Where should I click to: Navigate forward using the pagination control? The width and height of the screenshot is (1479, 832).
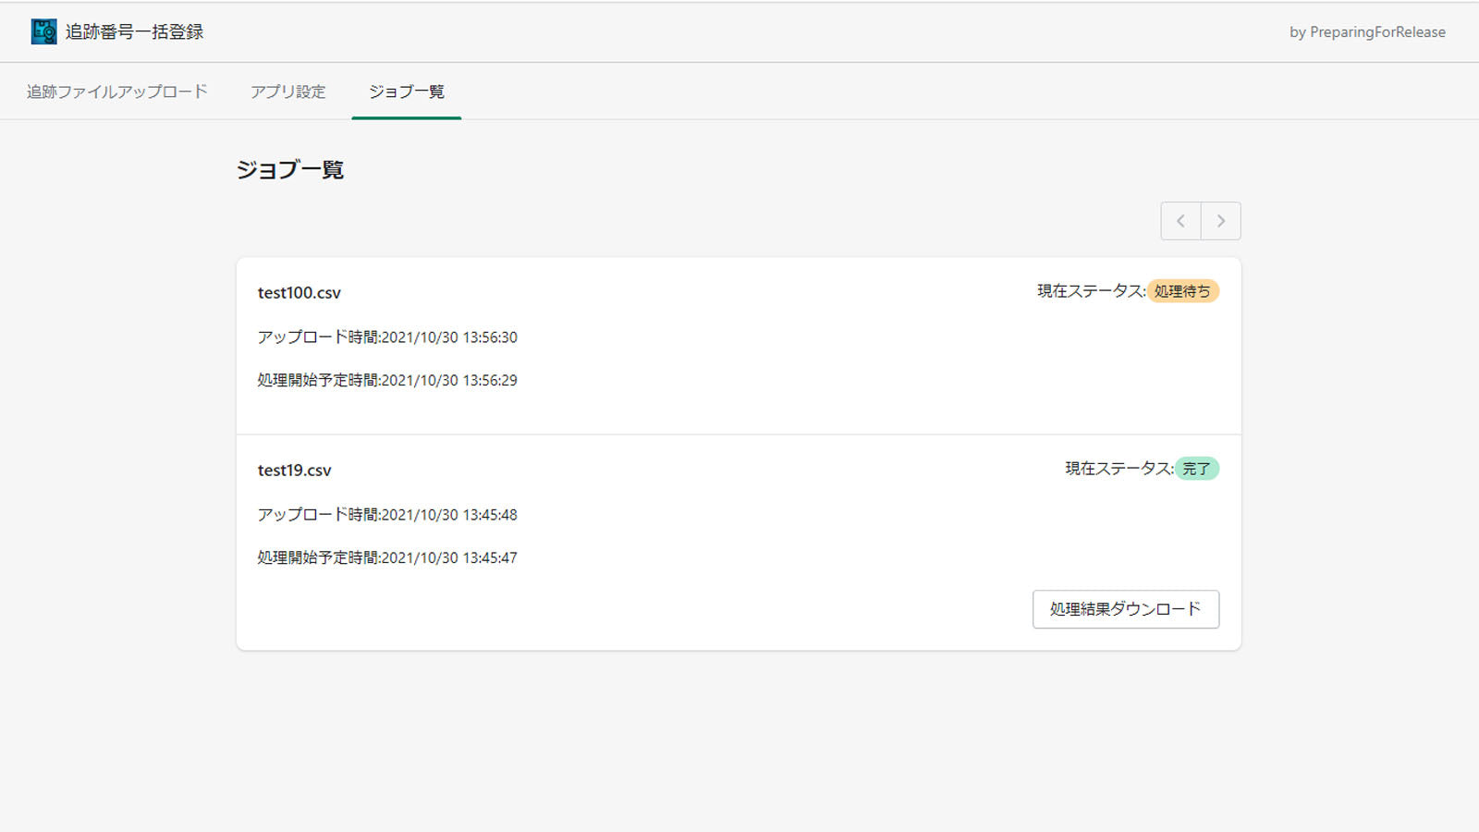[1221, 221]
